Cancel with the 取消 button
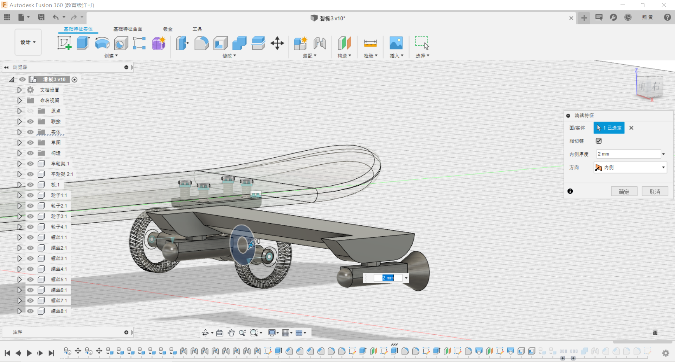The width and height of the screenshot is (675, 362). coord(655,191)
